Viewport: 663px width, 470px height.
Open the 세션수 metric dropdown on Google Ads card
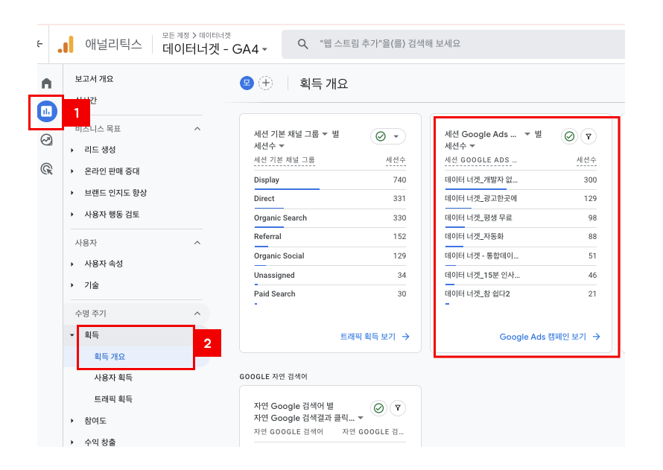point(472,146)
